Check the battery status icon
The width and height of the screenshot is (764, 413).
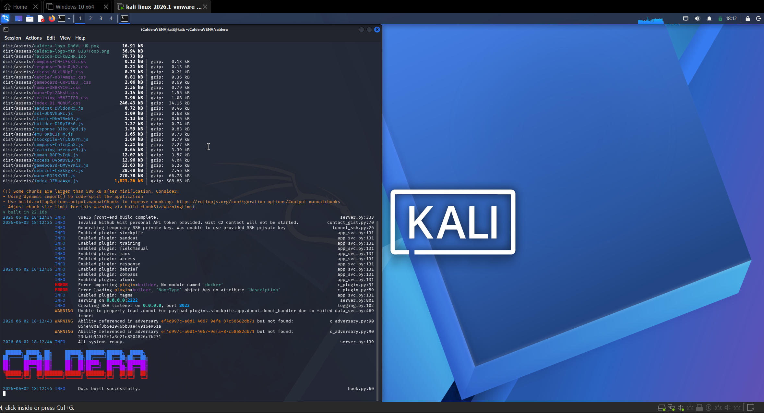[x=720, y=18]
